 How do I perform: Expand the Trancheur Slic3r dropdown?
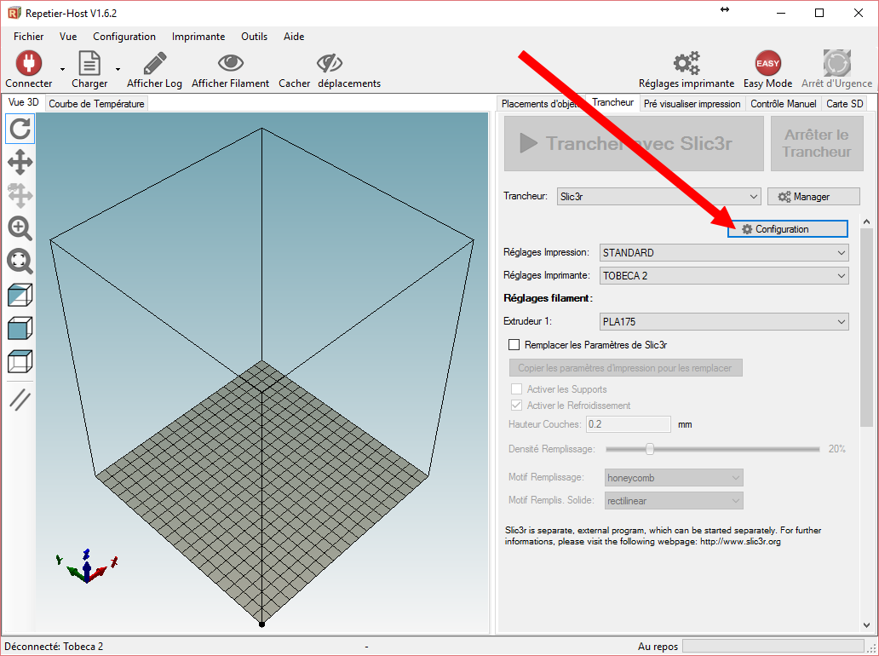(x=658, y=197)
